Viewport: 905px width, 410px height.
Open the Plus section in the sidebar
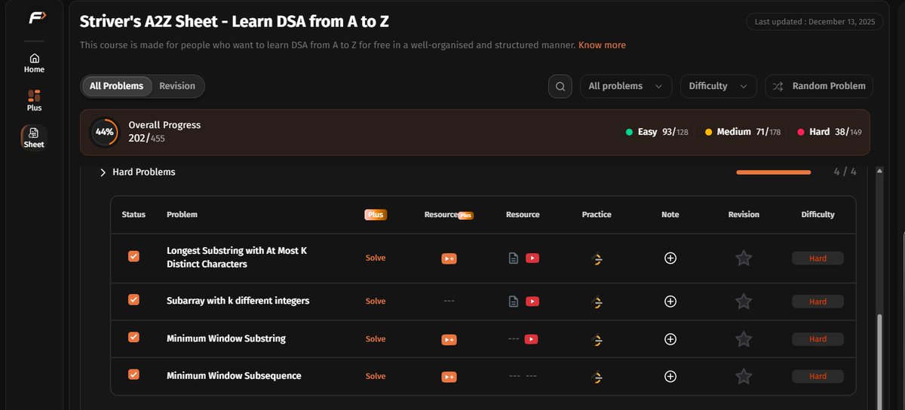[x=34, y=101]
